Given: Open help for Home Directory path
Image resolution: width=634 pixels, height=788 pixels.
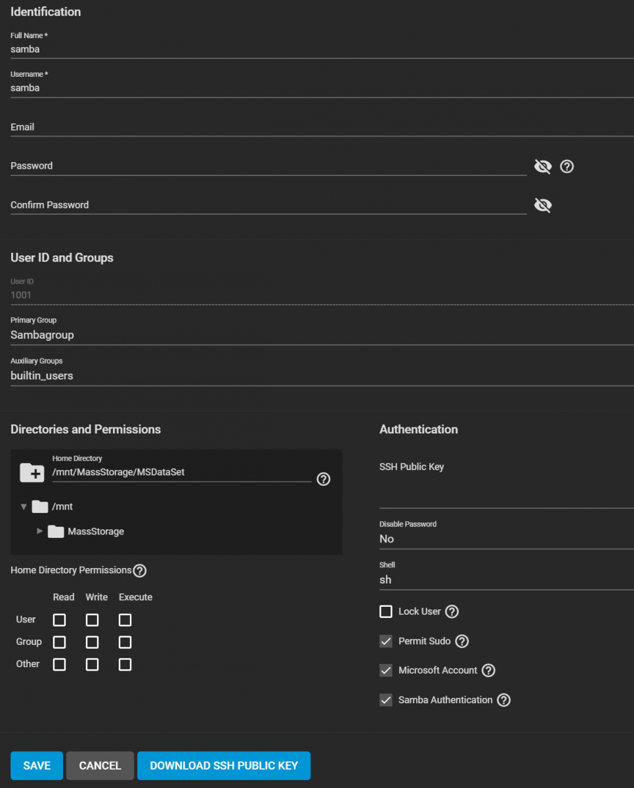Looking at the screenshot, I should click(323, 479).
